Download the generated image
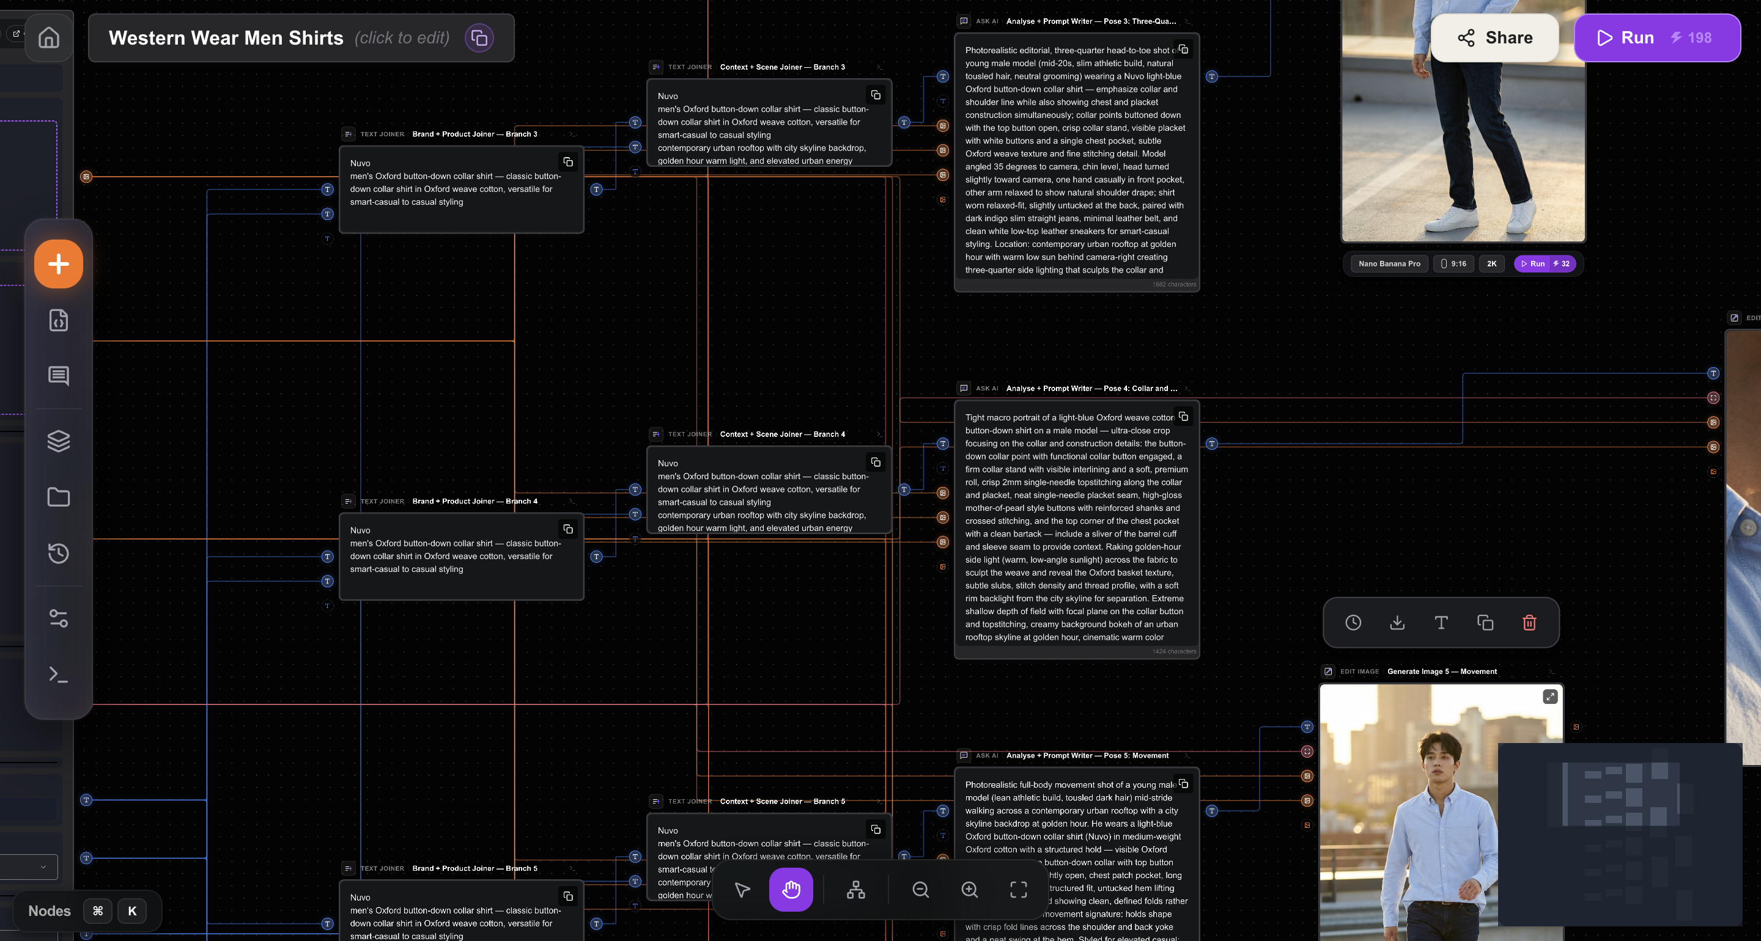The height and width of the screenshot is (941, 1761). coord(1397,623)
